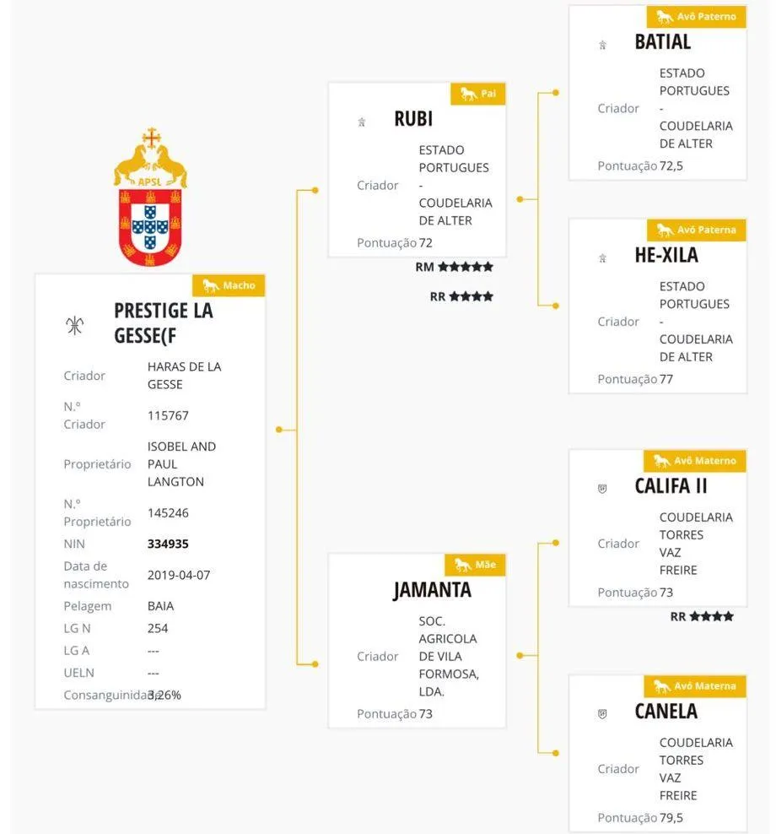Click the brand icon next to HE-XILA
Viewport: 776px width, 834px height.
[603, 258]
